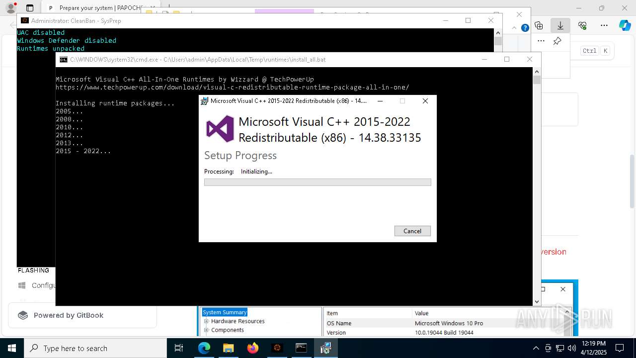Click CleanBan SysPrep console scroll-up arrow

498,32
